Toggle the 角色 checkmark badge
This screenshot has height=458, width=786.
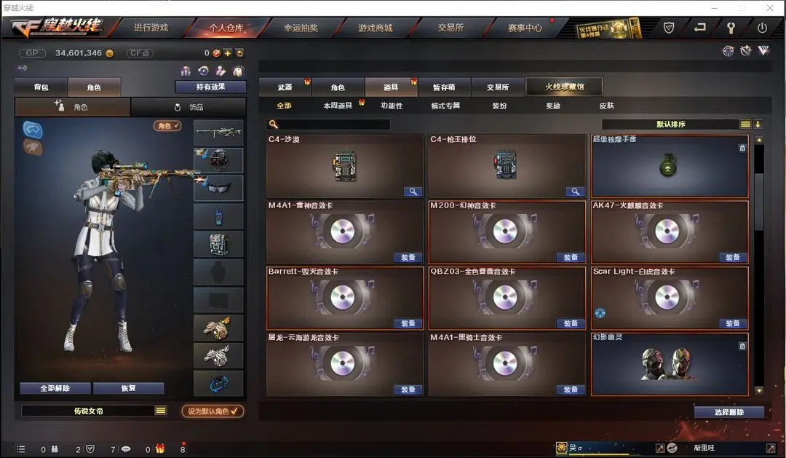(167, 126)
